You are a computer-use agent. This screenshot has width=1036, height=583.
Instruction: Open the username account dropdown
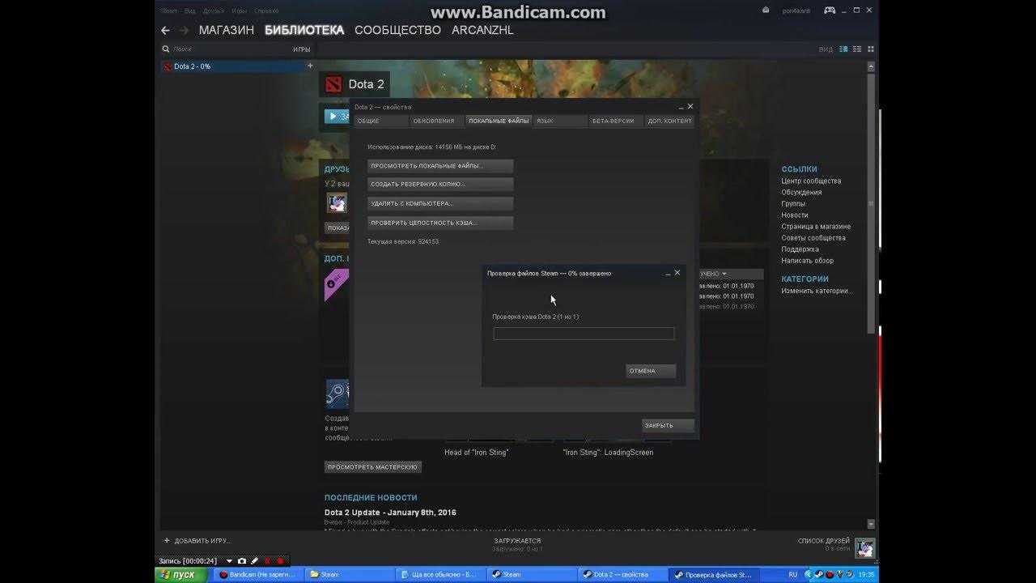coord(796,11)
